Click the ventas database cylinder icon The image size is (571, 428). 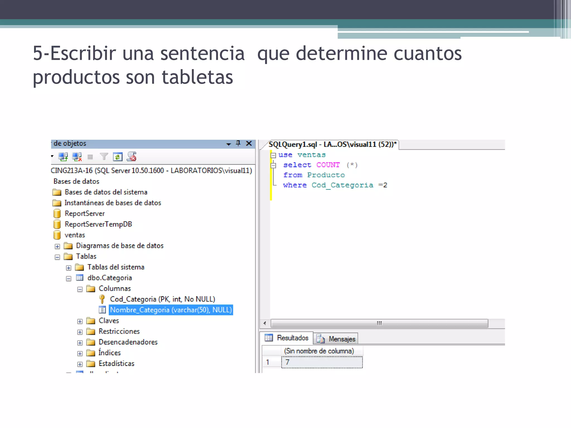(57, 235)
